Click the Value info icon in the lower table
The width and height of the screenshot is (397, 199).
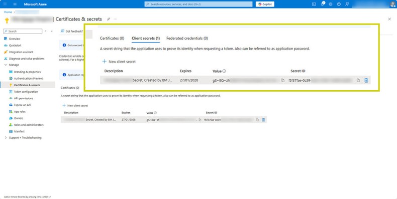(155, 113)
